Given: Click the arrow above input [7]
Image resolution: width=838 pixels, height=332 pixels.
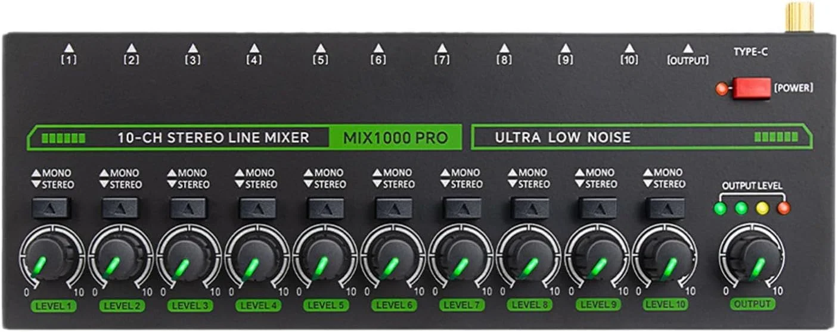Looking at the screenshot, I should [442, 48].
